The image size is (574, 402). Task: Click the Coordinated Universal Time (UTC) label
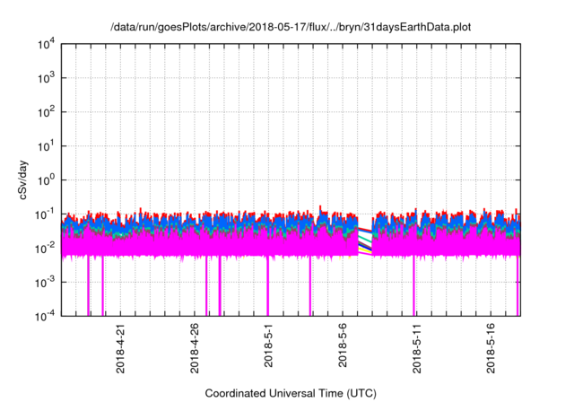(291, 393)
